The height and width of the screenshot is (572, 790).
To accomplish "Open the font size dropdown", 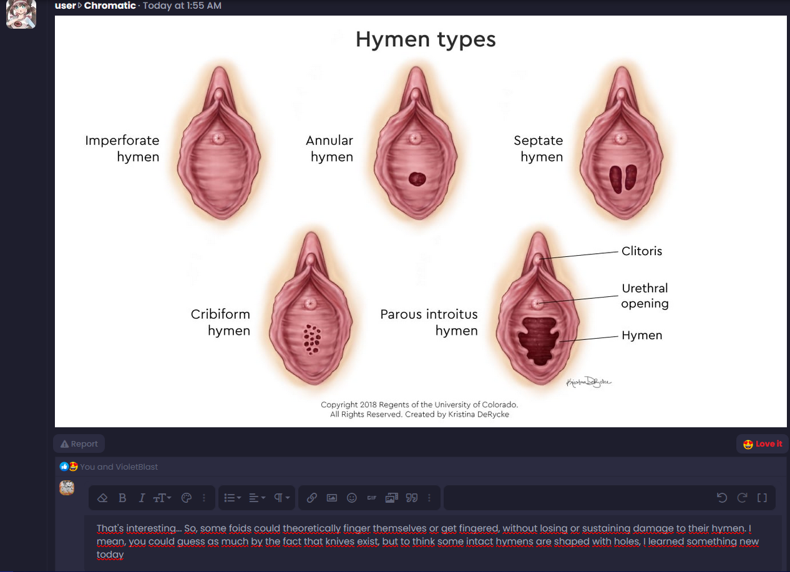I will pyautogui.click(x=162, y=498).
